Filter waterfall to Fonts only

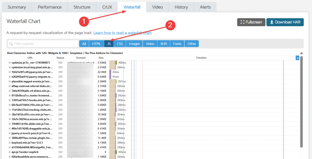coord(177,44)
